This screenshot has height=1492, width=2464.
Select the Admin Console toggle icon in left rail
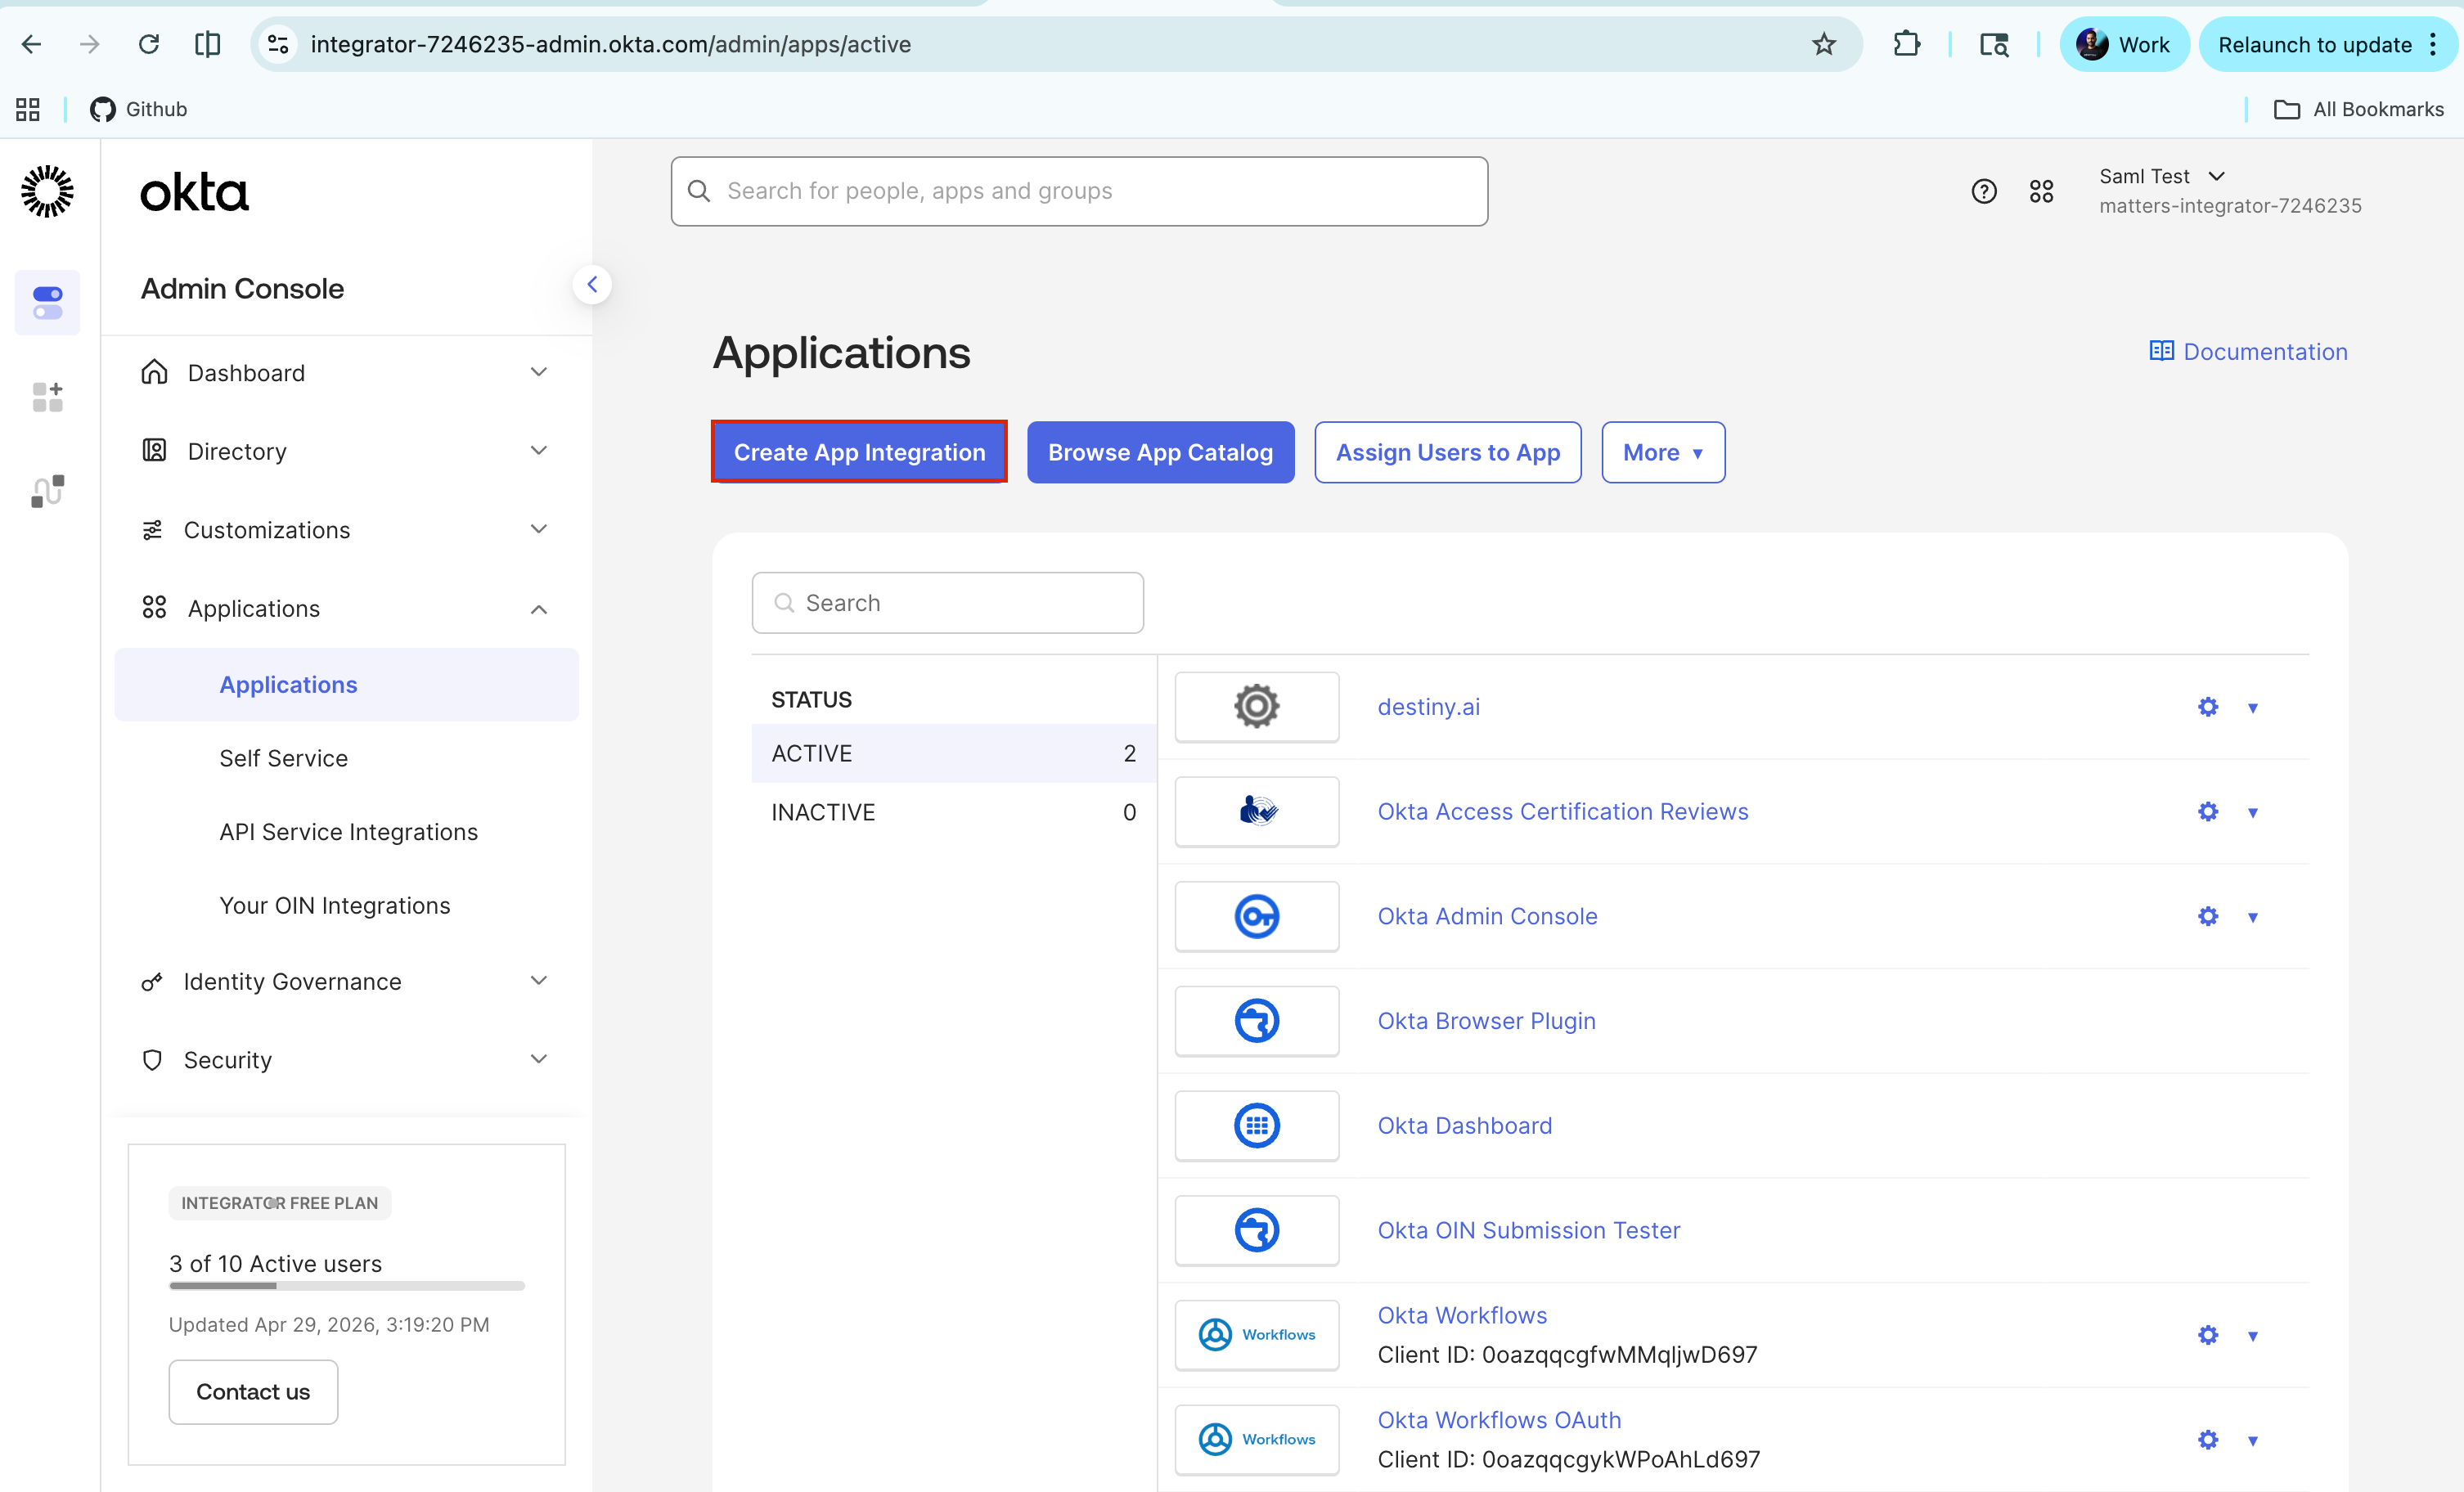pyautogui.click(x=48, y=302)
